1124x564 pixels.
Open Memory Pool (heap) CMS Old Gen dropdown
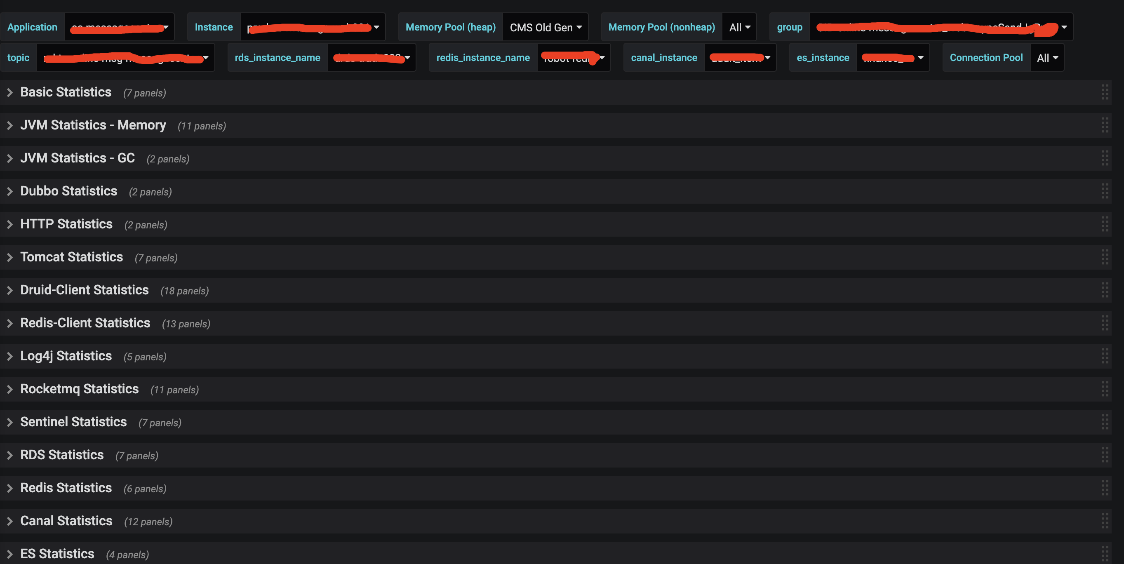coord(546,28)
